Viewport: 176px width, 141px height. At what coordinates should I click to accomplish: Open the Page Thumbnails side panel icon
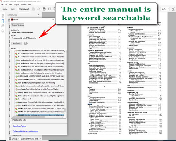tap(3, 16)
